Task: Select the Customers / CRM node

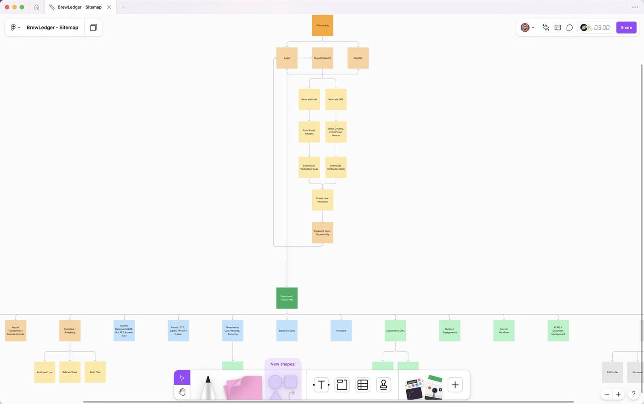Action: tap(395, 331)
